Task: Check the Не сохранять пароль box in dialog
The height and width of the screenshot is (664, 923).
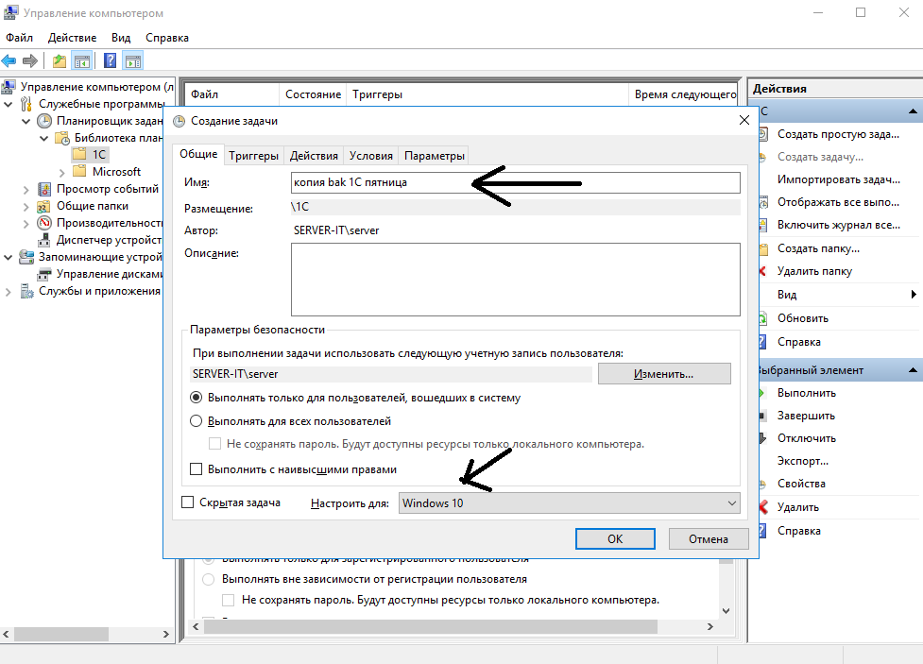Action: click(x=214, y=443)
